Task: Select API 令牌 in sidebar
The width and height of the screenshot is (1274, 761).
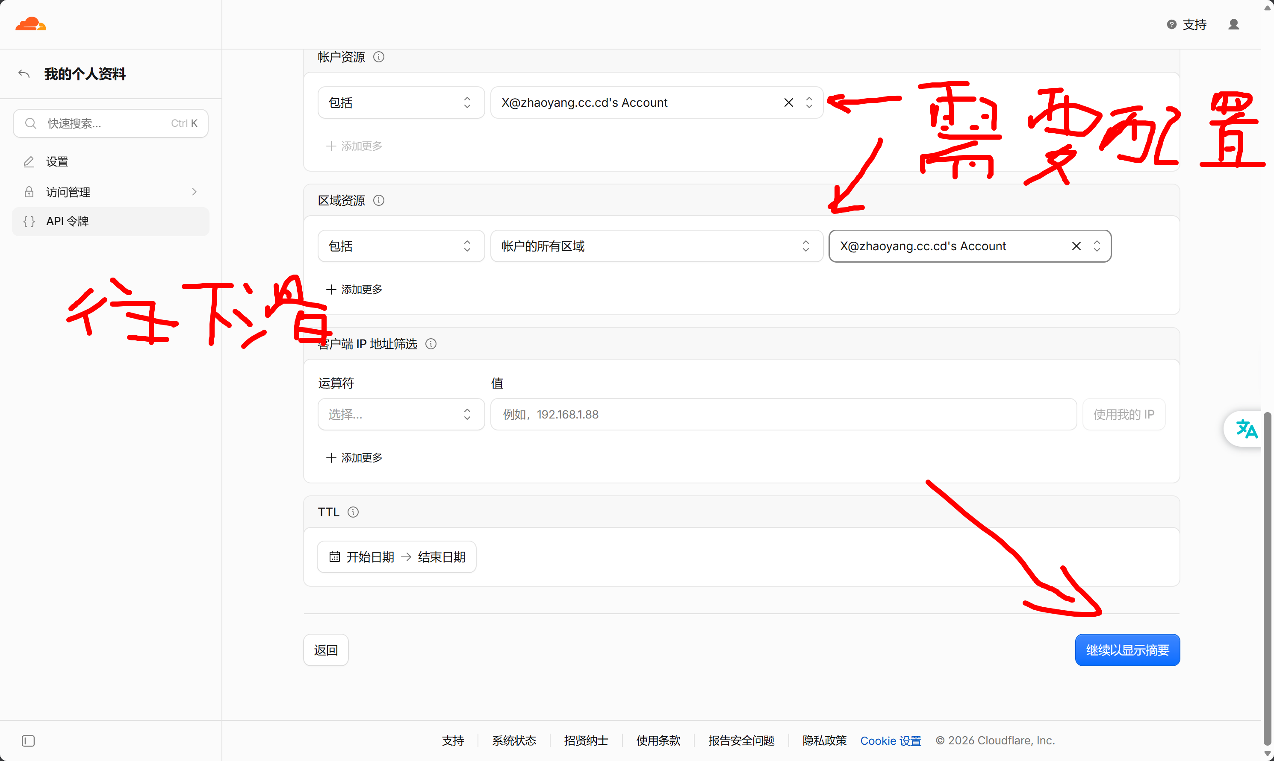Action: (x=110, y=221)
